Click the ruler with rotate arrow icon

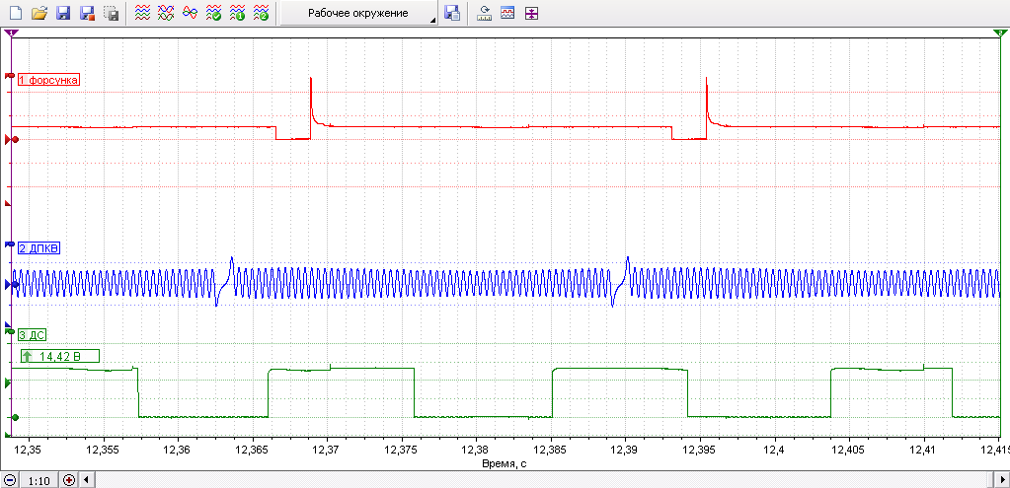[x=484, y=13]
